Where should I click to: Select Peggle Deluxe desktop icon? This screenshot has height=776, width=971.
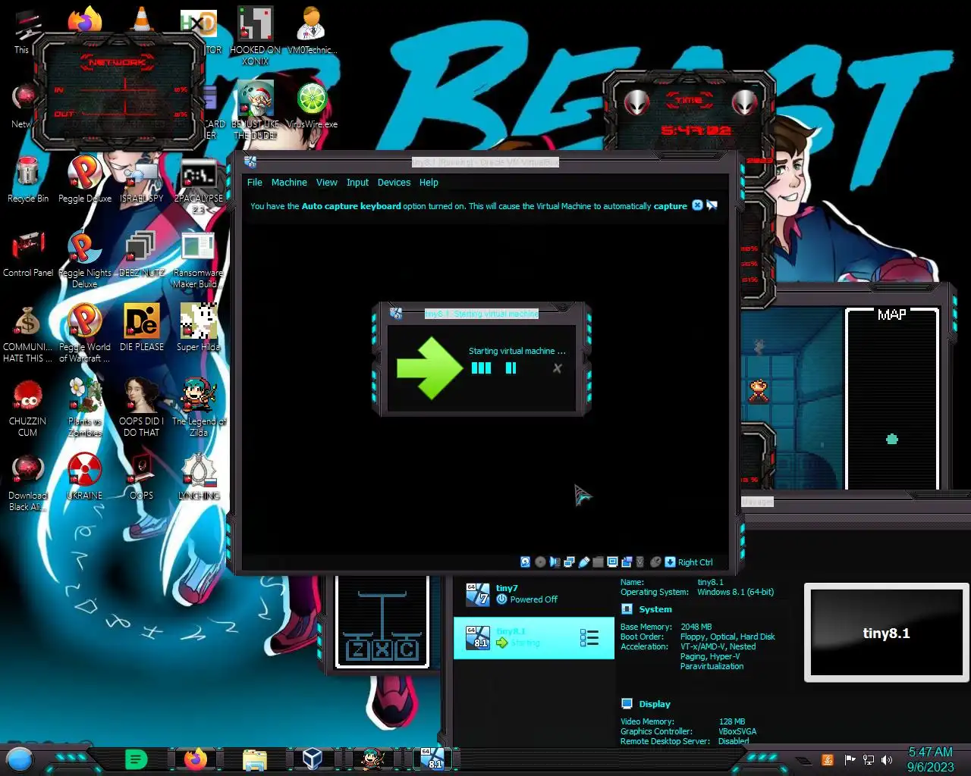click(x=85, y=180)
